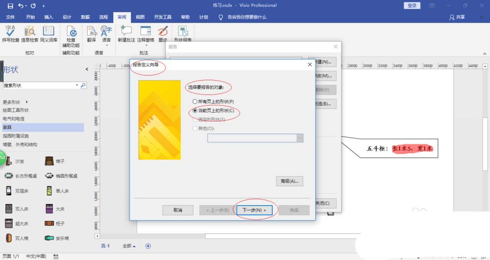Select the 家具 stencil category

pos(43,127)
